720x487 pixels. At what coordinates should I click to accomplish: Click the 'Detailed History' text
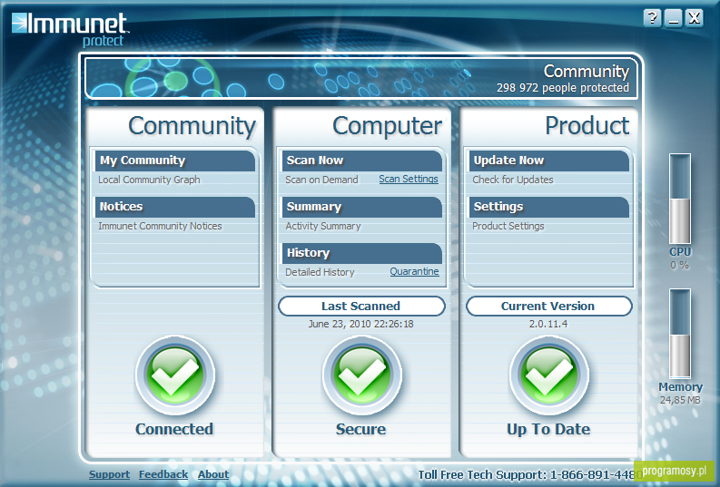click(x=320, y=272)
